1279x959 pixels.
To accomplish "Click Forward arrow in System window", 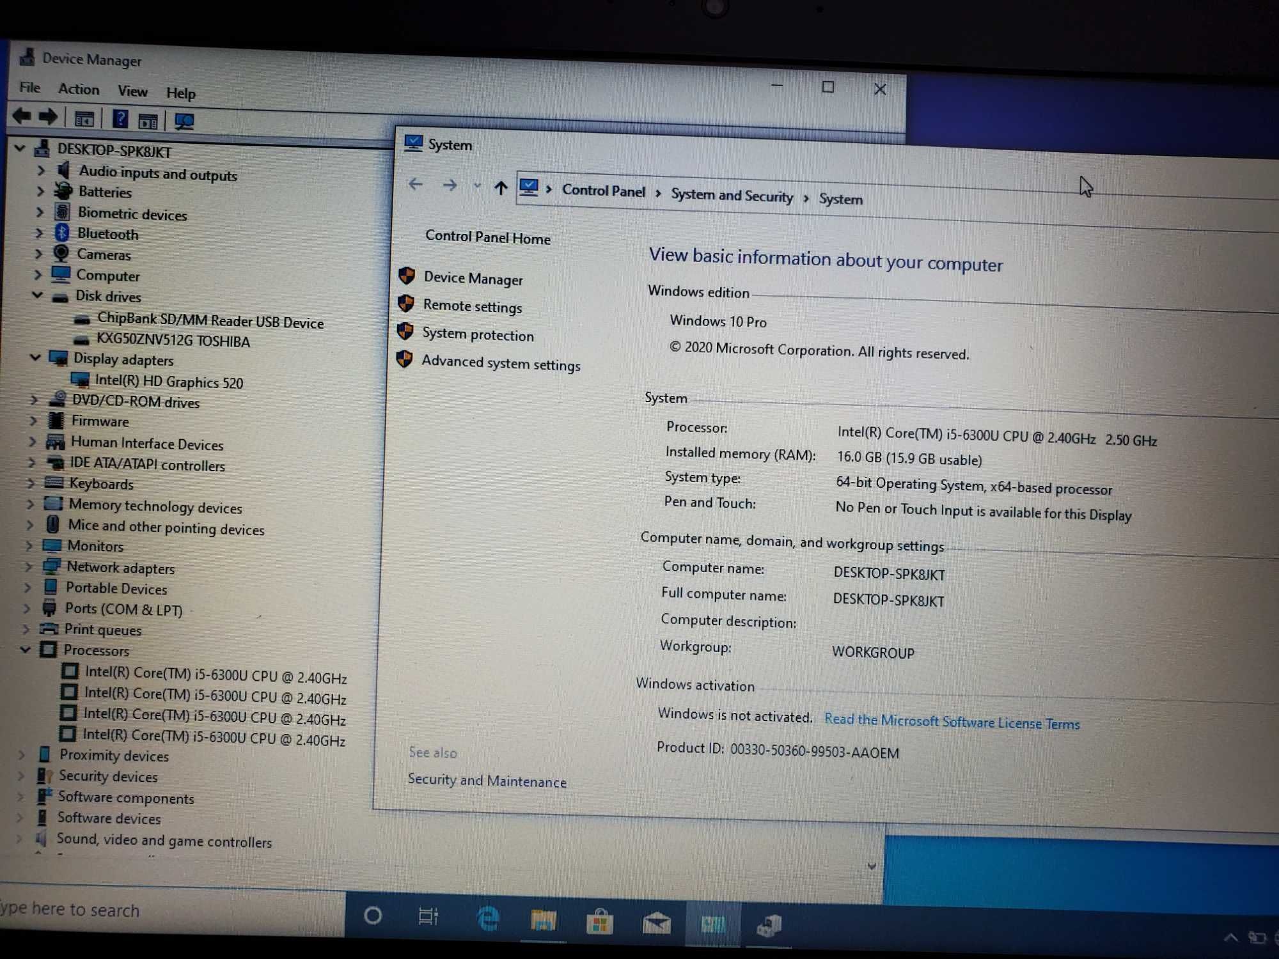I will pos(450,185).
